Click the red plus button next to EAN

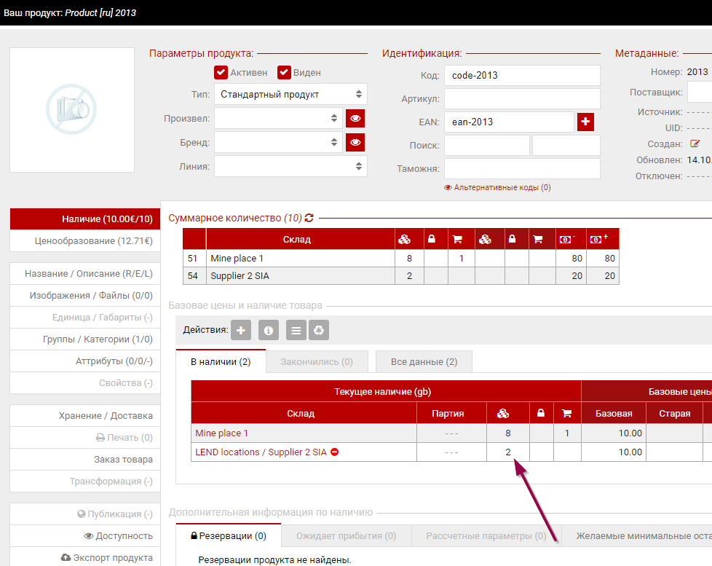[585, 122]
